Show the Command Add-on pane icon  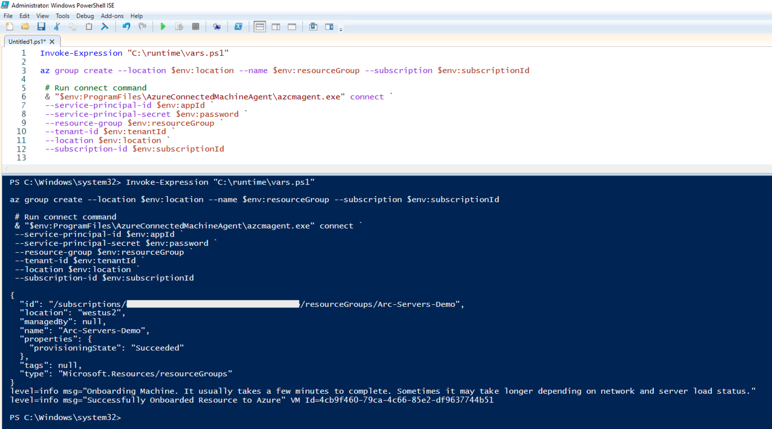click(329, 27)
